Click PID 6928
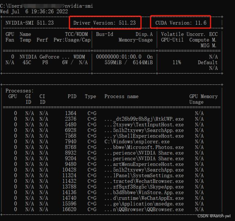The width and height of the screenshot is (235, 221). pyautogui.click(x=70, y=130)
